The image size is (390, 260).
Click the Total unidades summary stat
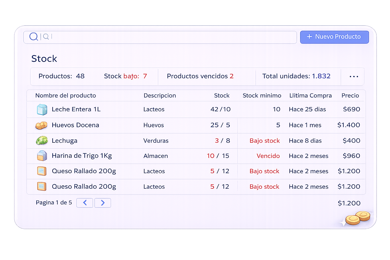pyautogui.click(x=296, y=76)
